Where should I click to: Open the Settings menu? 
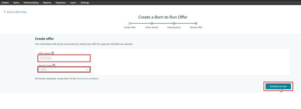[x=85, y=3]
